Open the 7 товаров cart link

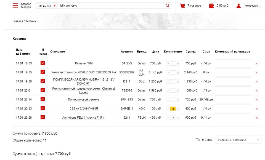194,6
